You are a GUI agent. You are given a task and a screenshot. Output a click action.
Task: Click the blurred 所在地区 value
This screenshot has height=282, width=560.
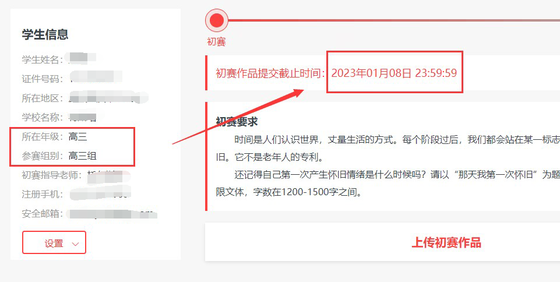point(108,98)
